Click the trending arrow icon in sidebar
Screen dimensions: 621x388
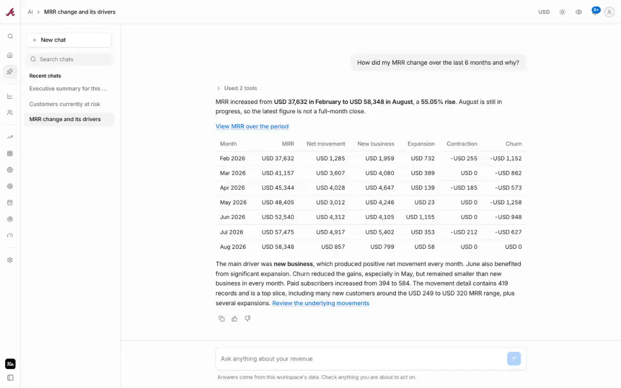[x=10, y=137]
